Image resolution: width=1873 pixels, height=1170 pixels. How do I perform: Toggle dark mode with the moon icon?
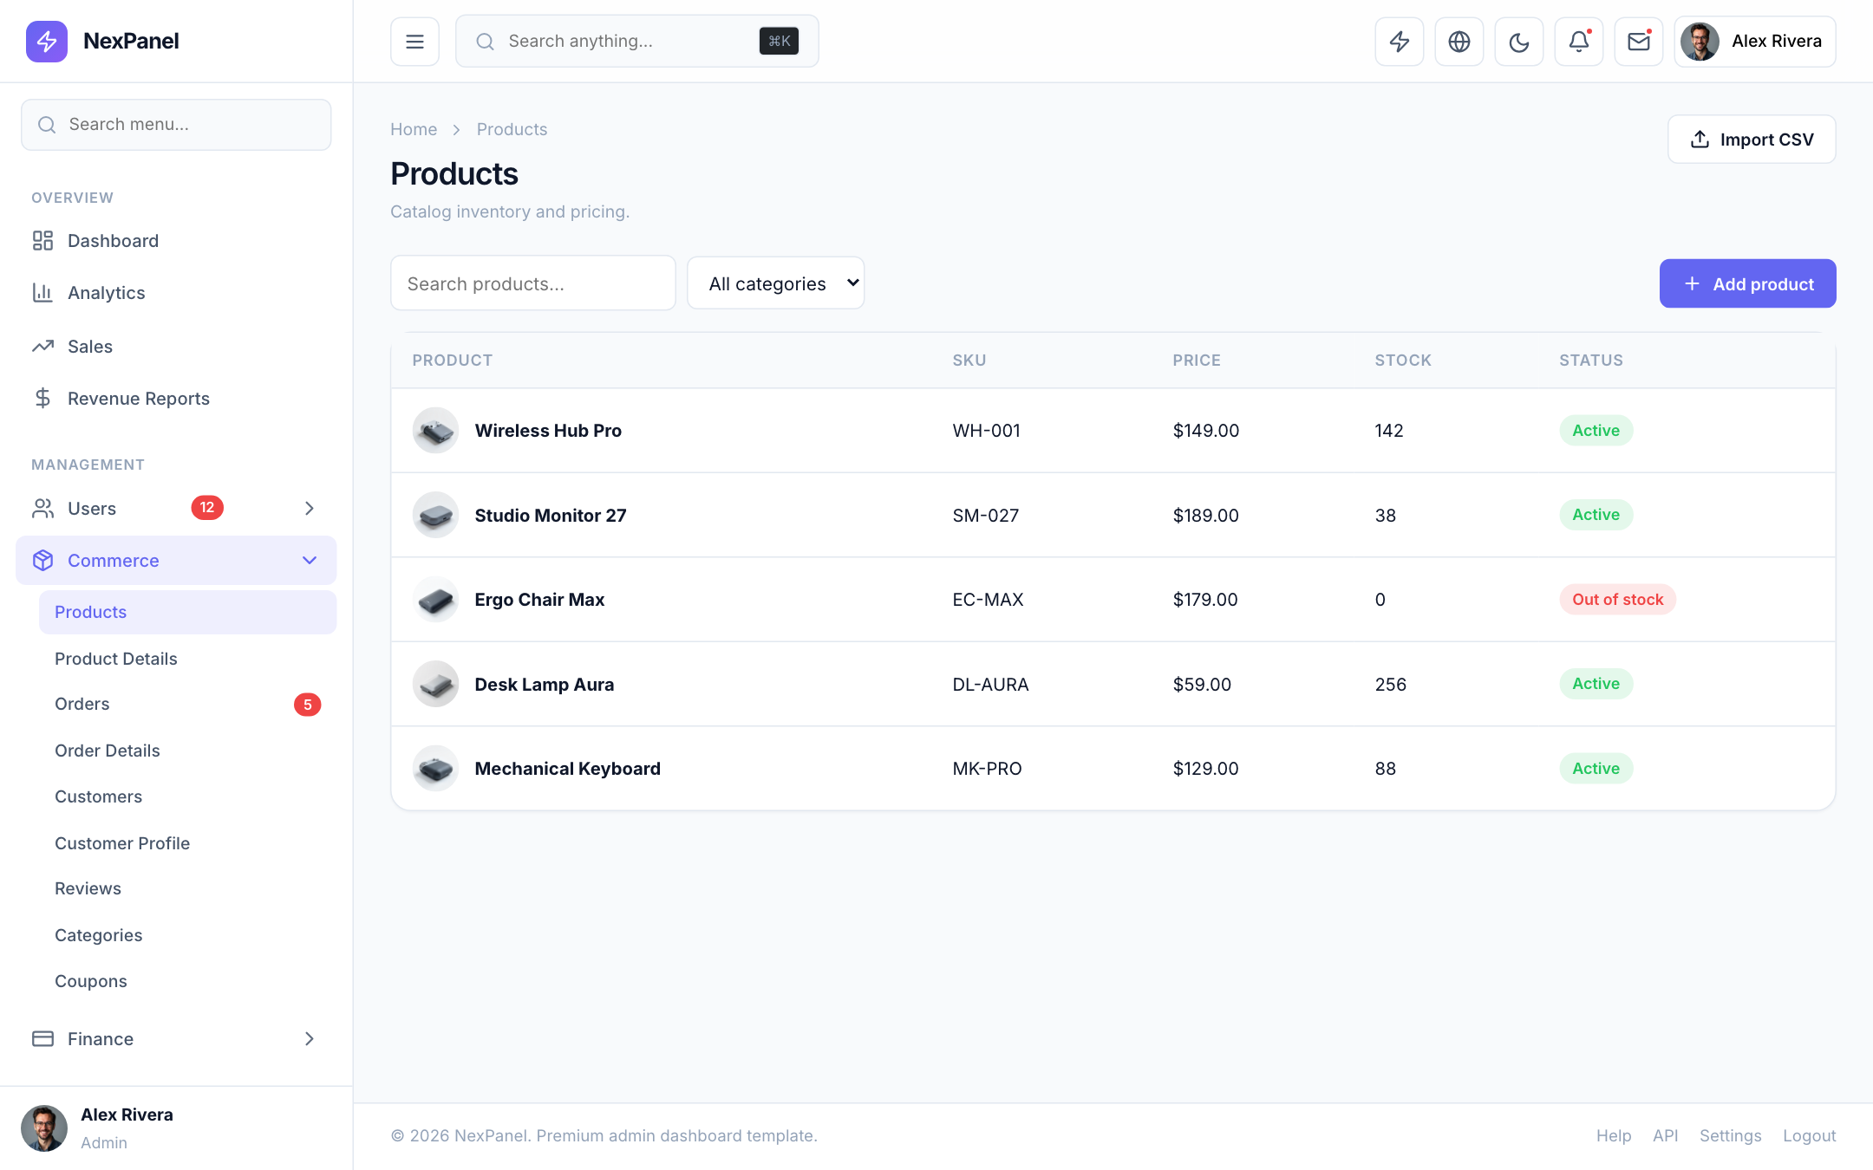click(x=1518, y=41)
